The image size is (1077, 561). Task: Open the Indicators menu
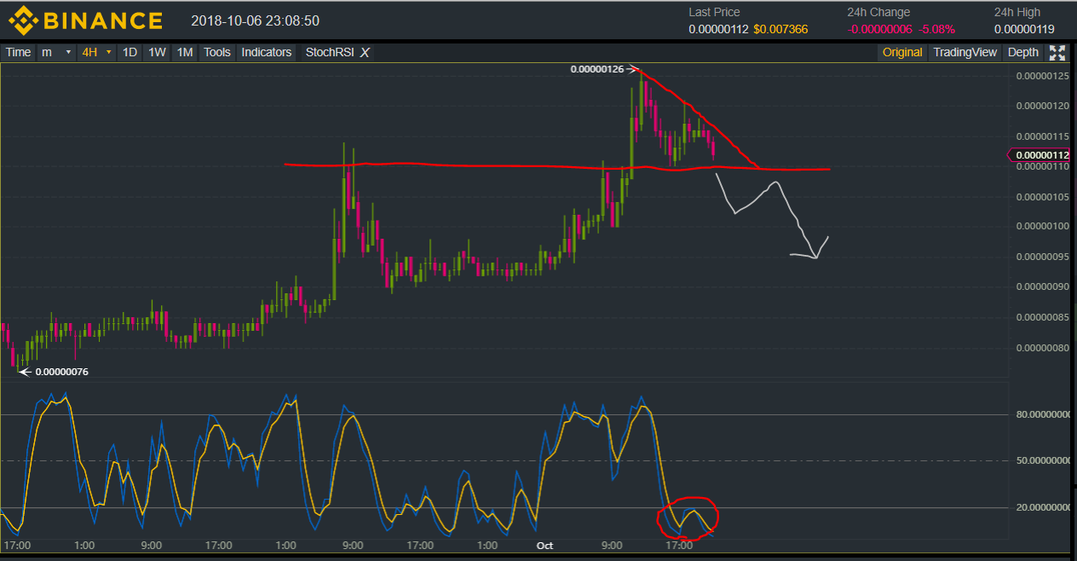coord(266,53)
